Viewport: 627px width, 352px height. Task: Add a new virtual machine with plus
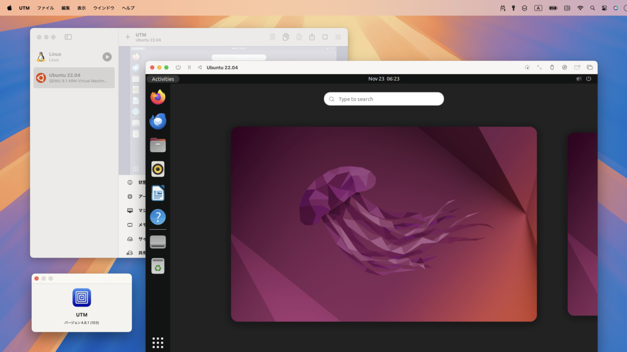pyautogui.click(x=128, y=37)
